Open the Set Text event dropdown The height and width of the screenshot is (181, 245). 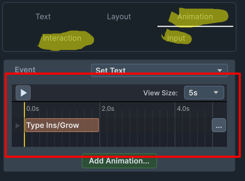[x=160, y=70]
